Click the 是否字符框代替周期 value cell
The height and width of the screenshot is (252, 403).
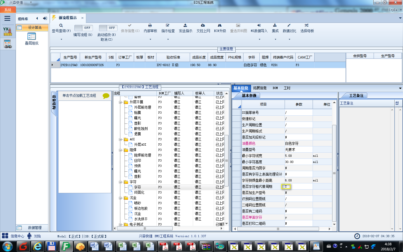tap(298, 186)
